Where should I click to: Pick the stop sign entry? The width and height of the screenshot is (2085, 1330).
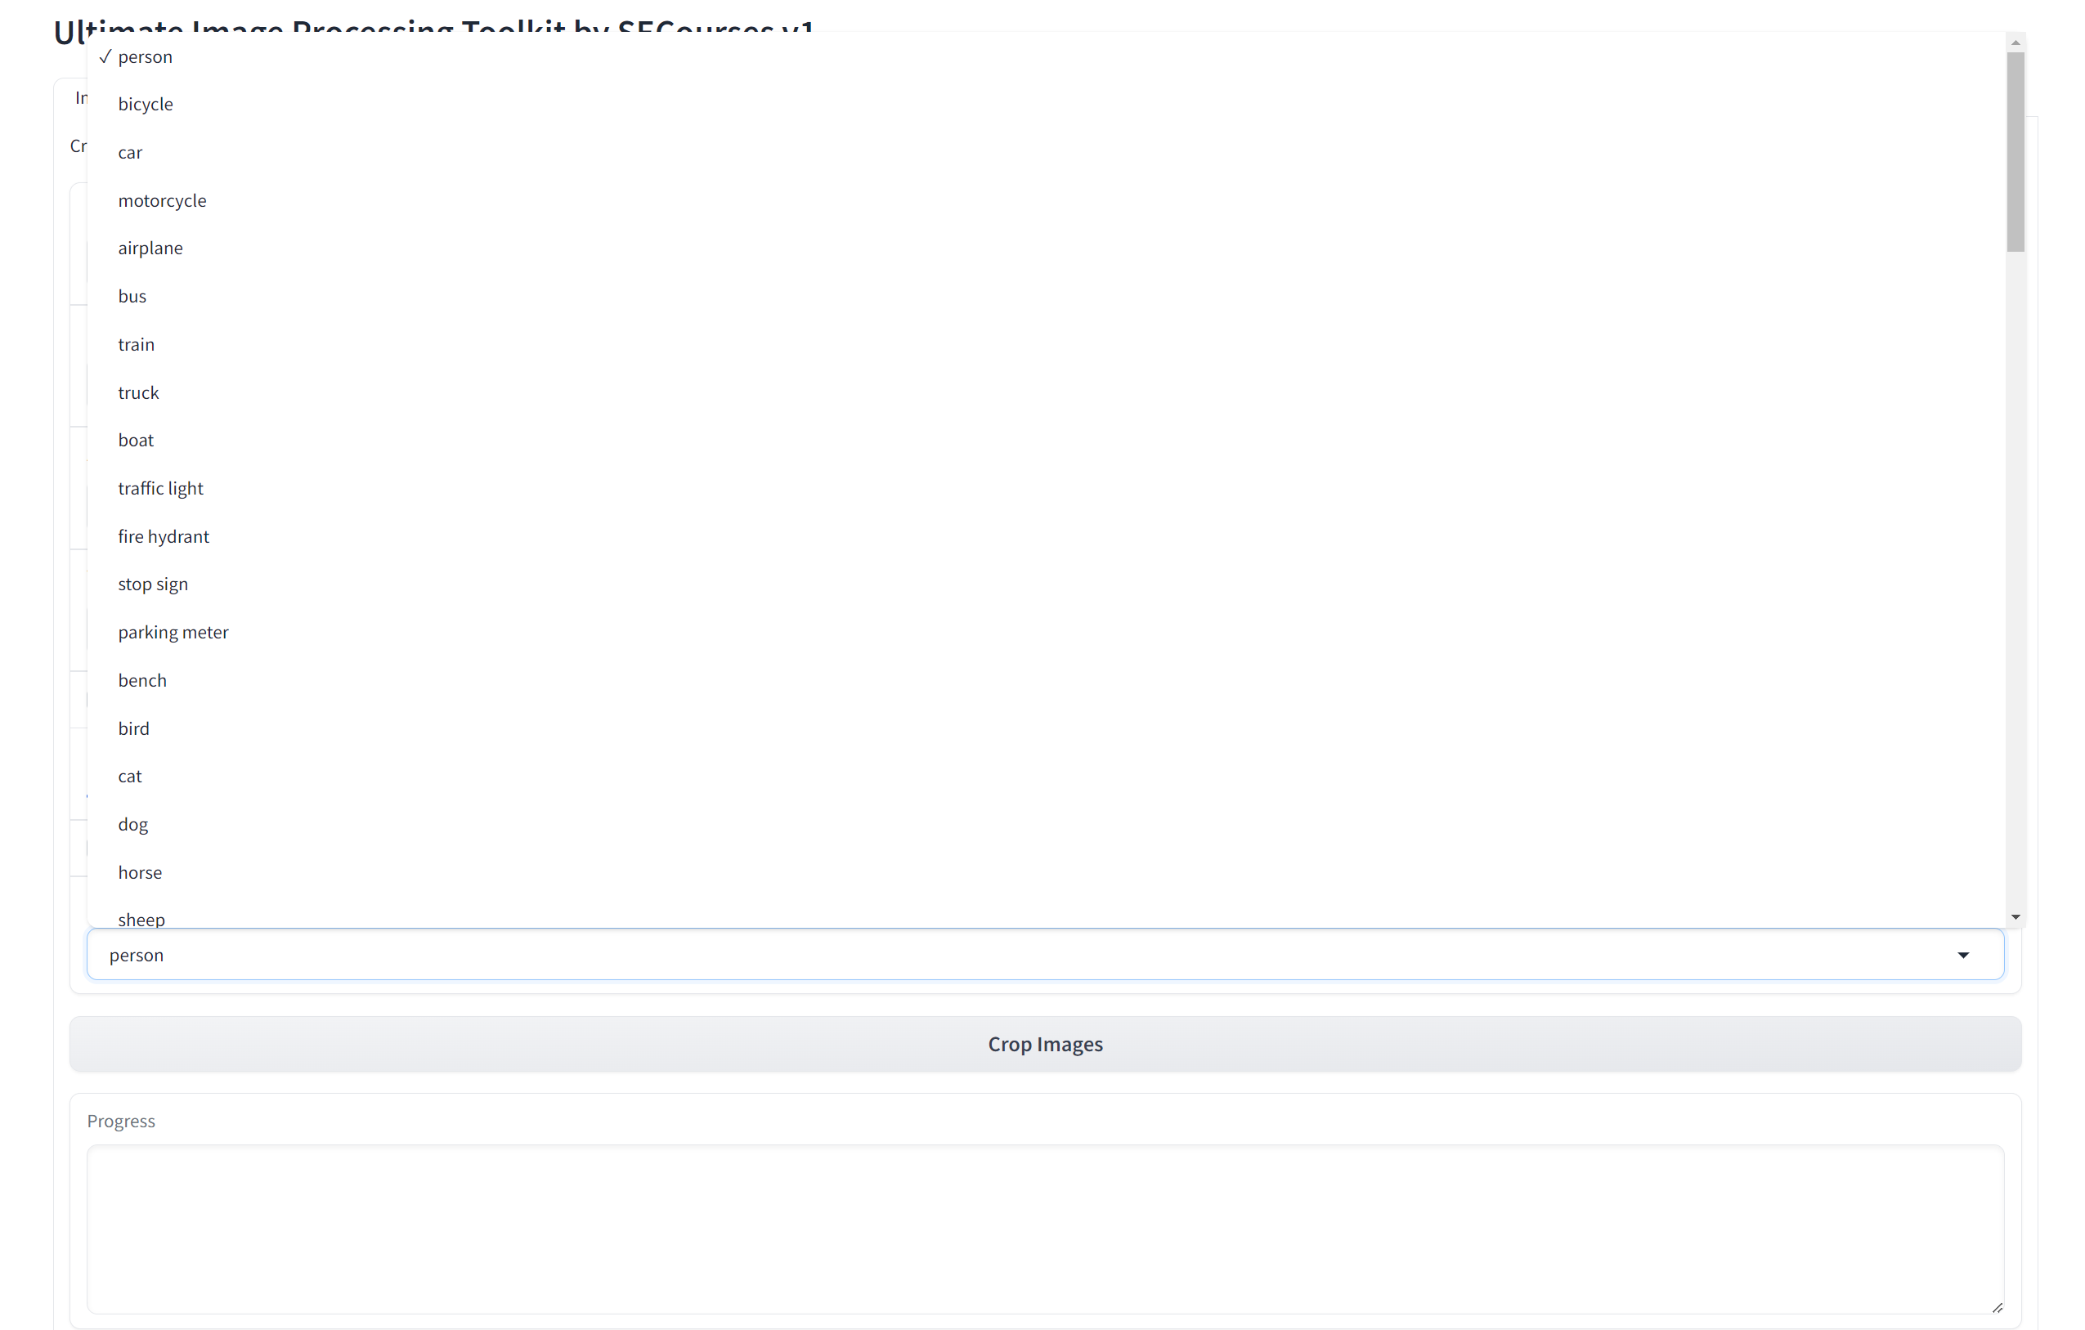pyautogui.click(x=152, y=584)
